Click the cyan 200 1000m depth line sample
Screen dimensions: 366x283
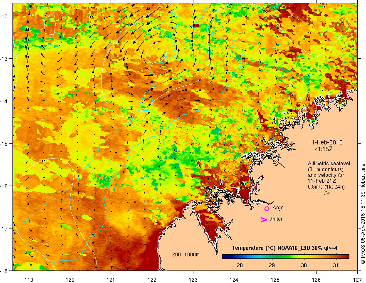pyautogui.click(x=181, y=259)
